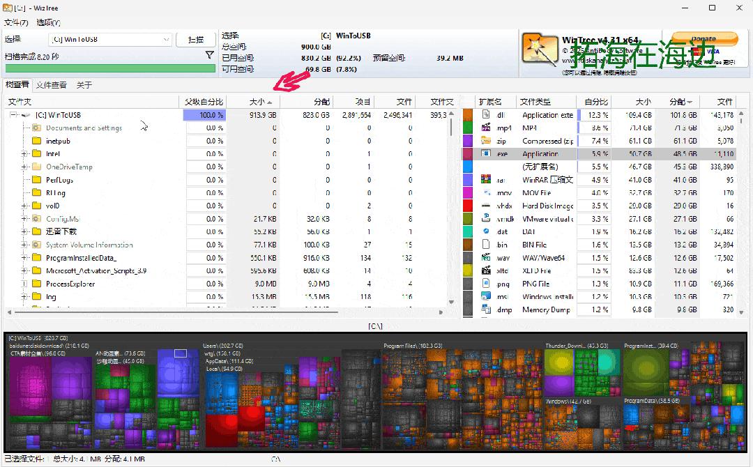
Task: Click the Documents and Settings system folder icon
Action: click(x=36, y=128)
